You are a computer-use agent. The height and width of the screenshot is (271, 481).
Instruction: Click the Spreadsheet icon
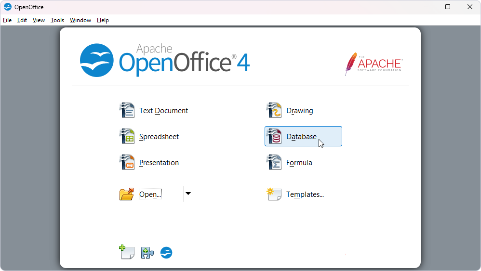click(x=127, y=136)
